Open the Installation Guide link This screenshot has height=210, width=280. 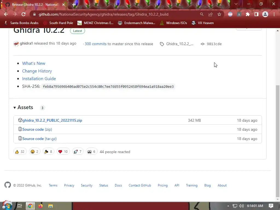pyautogui.click(x=39, y=79)
